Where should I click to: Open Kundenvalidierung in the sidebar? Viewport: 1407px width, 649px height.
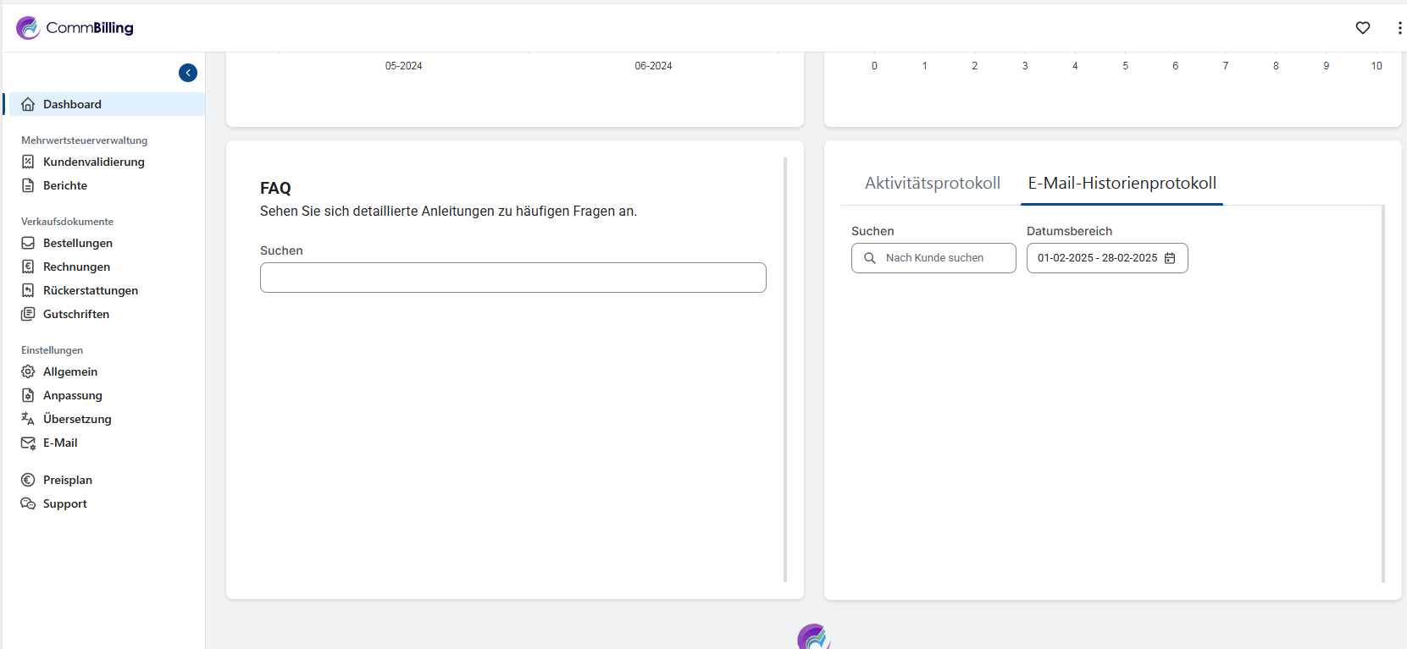(x=93, y=162)
